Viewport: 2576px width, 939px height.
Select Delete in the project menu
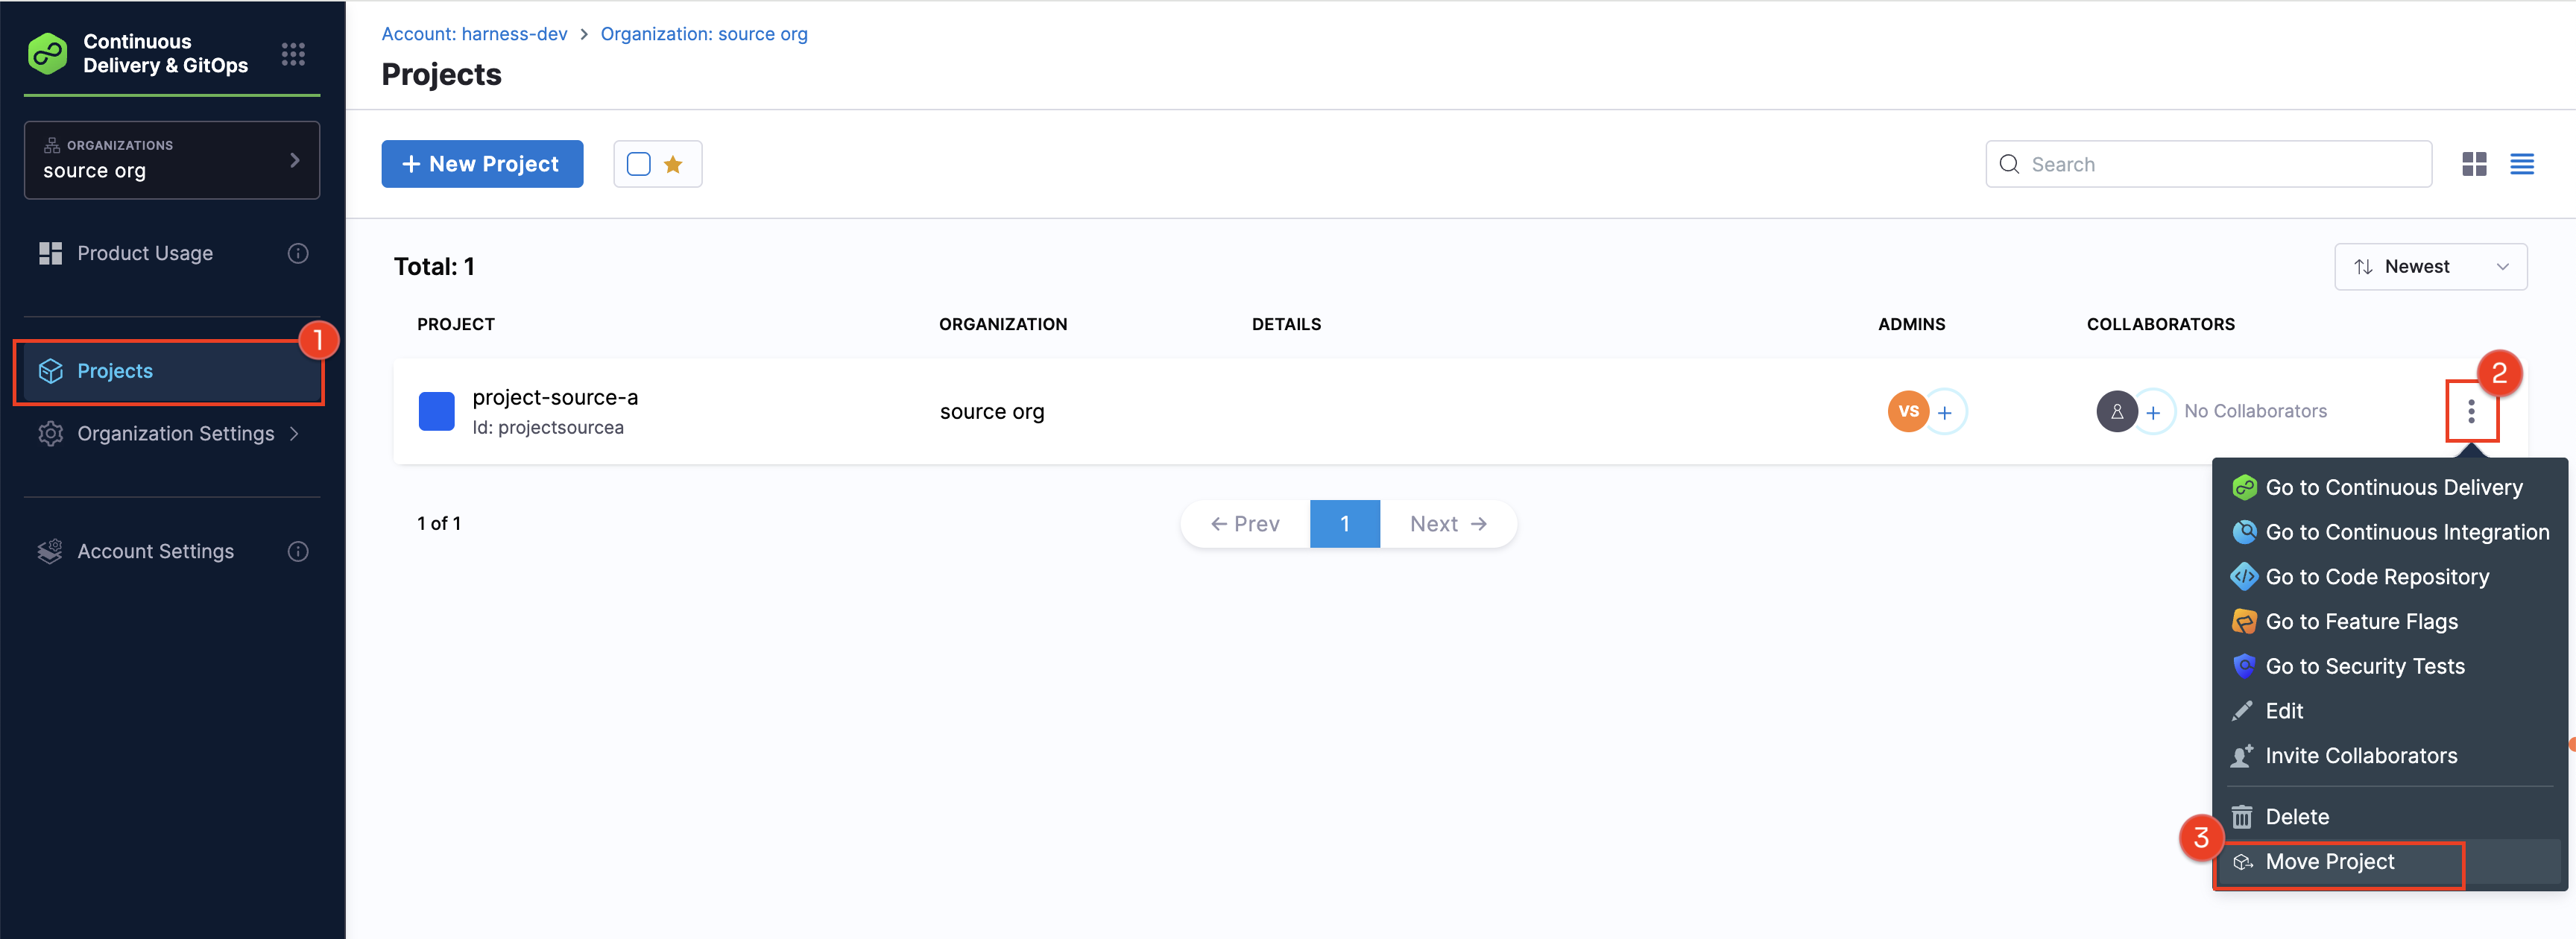[x=2296, y=817]
